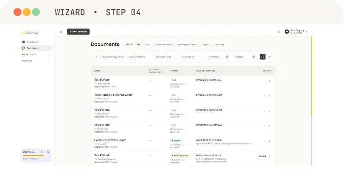Click the Recipient Name field
Viewport: 344px width, 173px height.
click(x=140, y=57)
